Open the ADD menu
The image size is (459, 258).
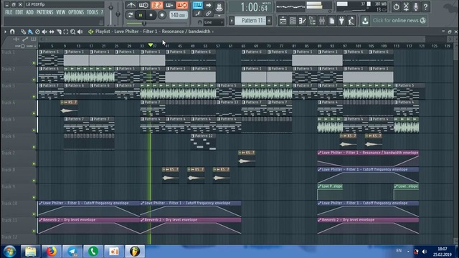29,12
